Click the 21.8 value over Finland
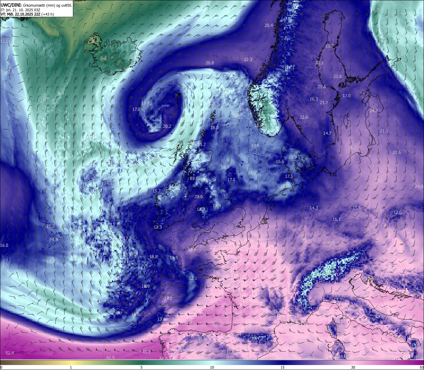Screen dimensions: 424x370 pyautogui.click(x=338, y=77)
